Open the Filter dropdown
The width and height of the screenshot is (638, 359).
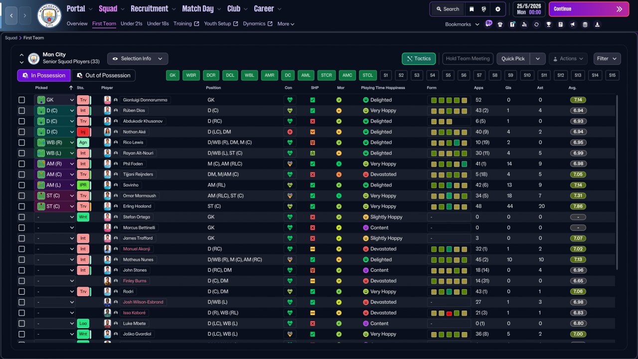(607, 59)
